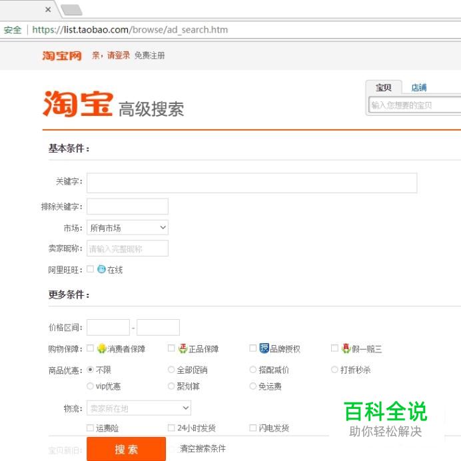Click the 淘宝网 small logo in top bar
Viewport: 461px width, 461px height.
pyautogui.click(x=62, y=55)
